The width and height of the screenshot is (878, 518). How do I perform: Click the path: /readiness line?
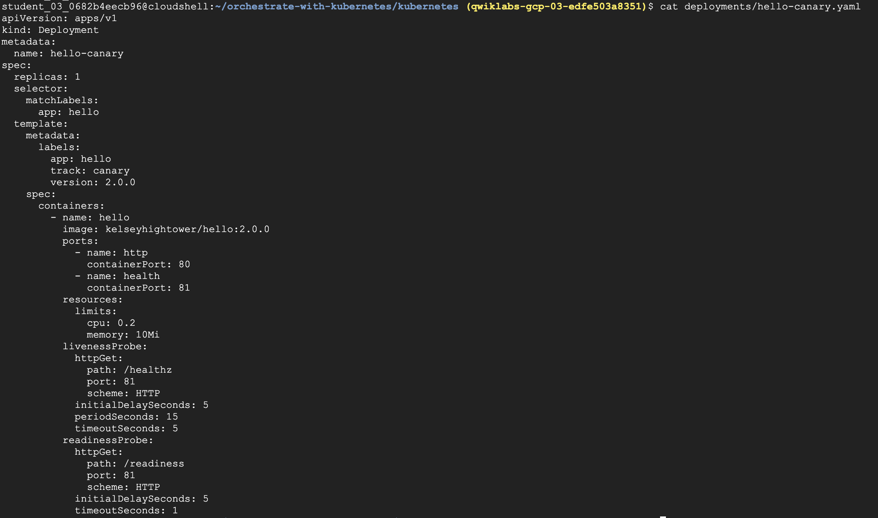tap(135, 464)
